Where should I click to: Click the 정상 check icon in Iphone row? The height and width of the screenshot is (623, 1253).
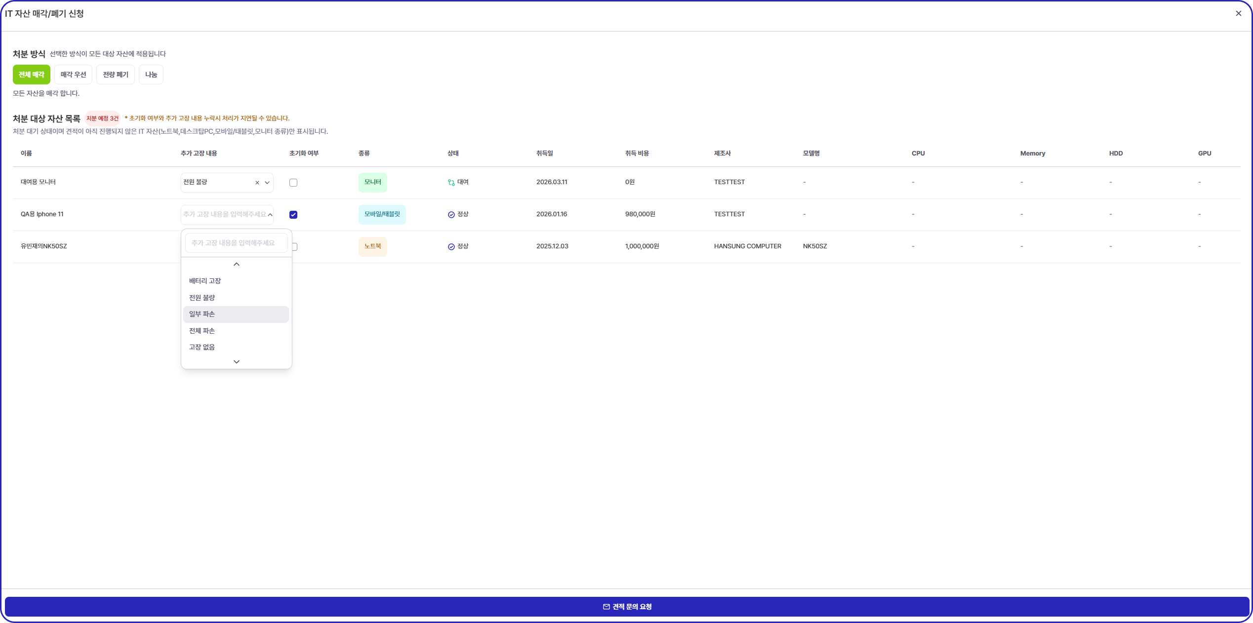451,215
